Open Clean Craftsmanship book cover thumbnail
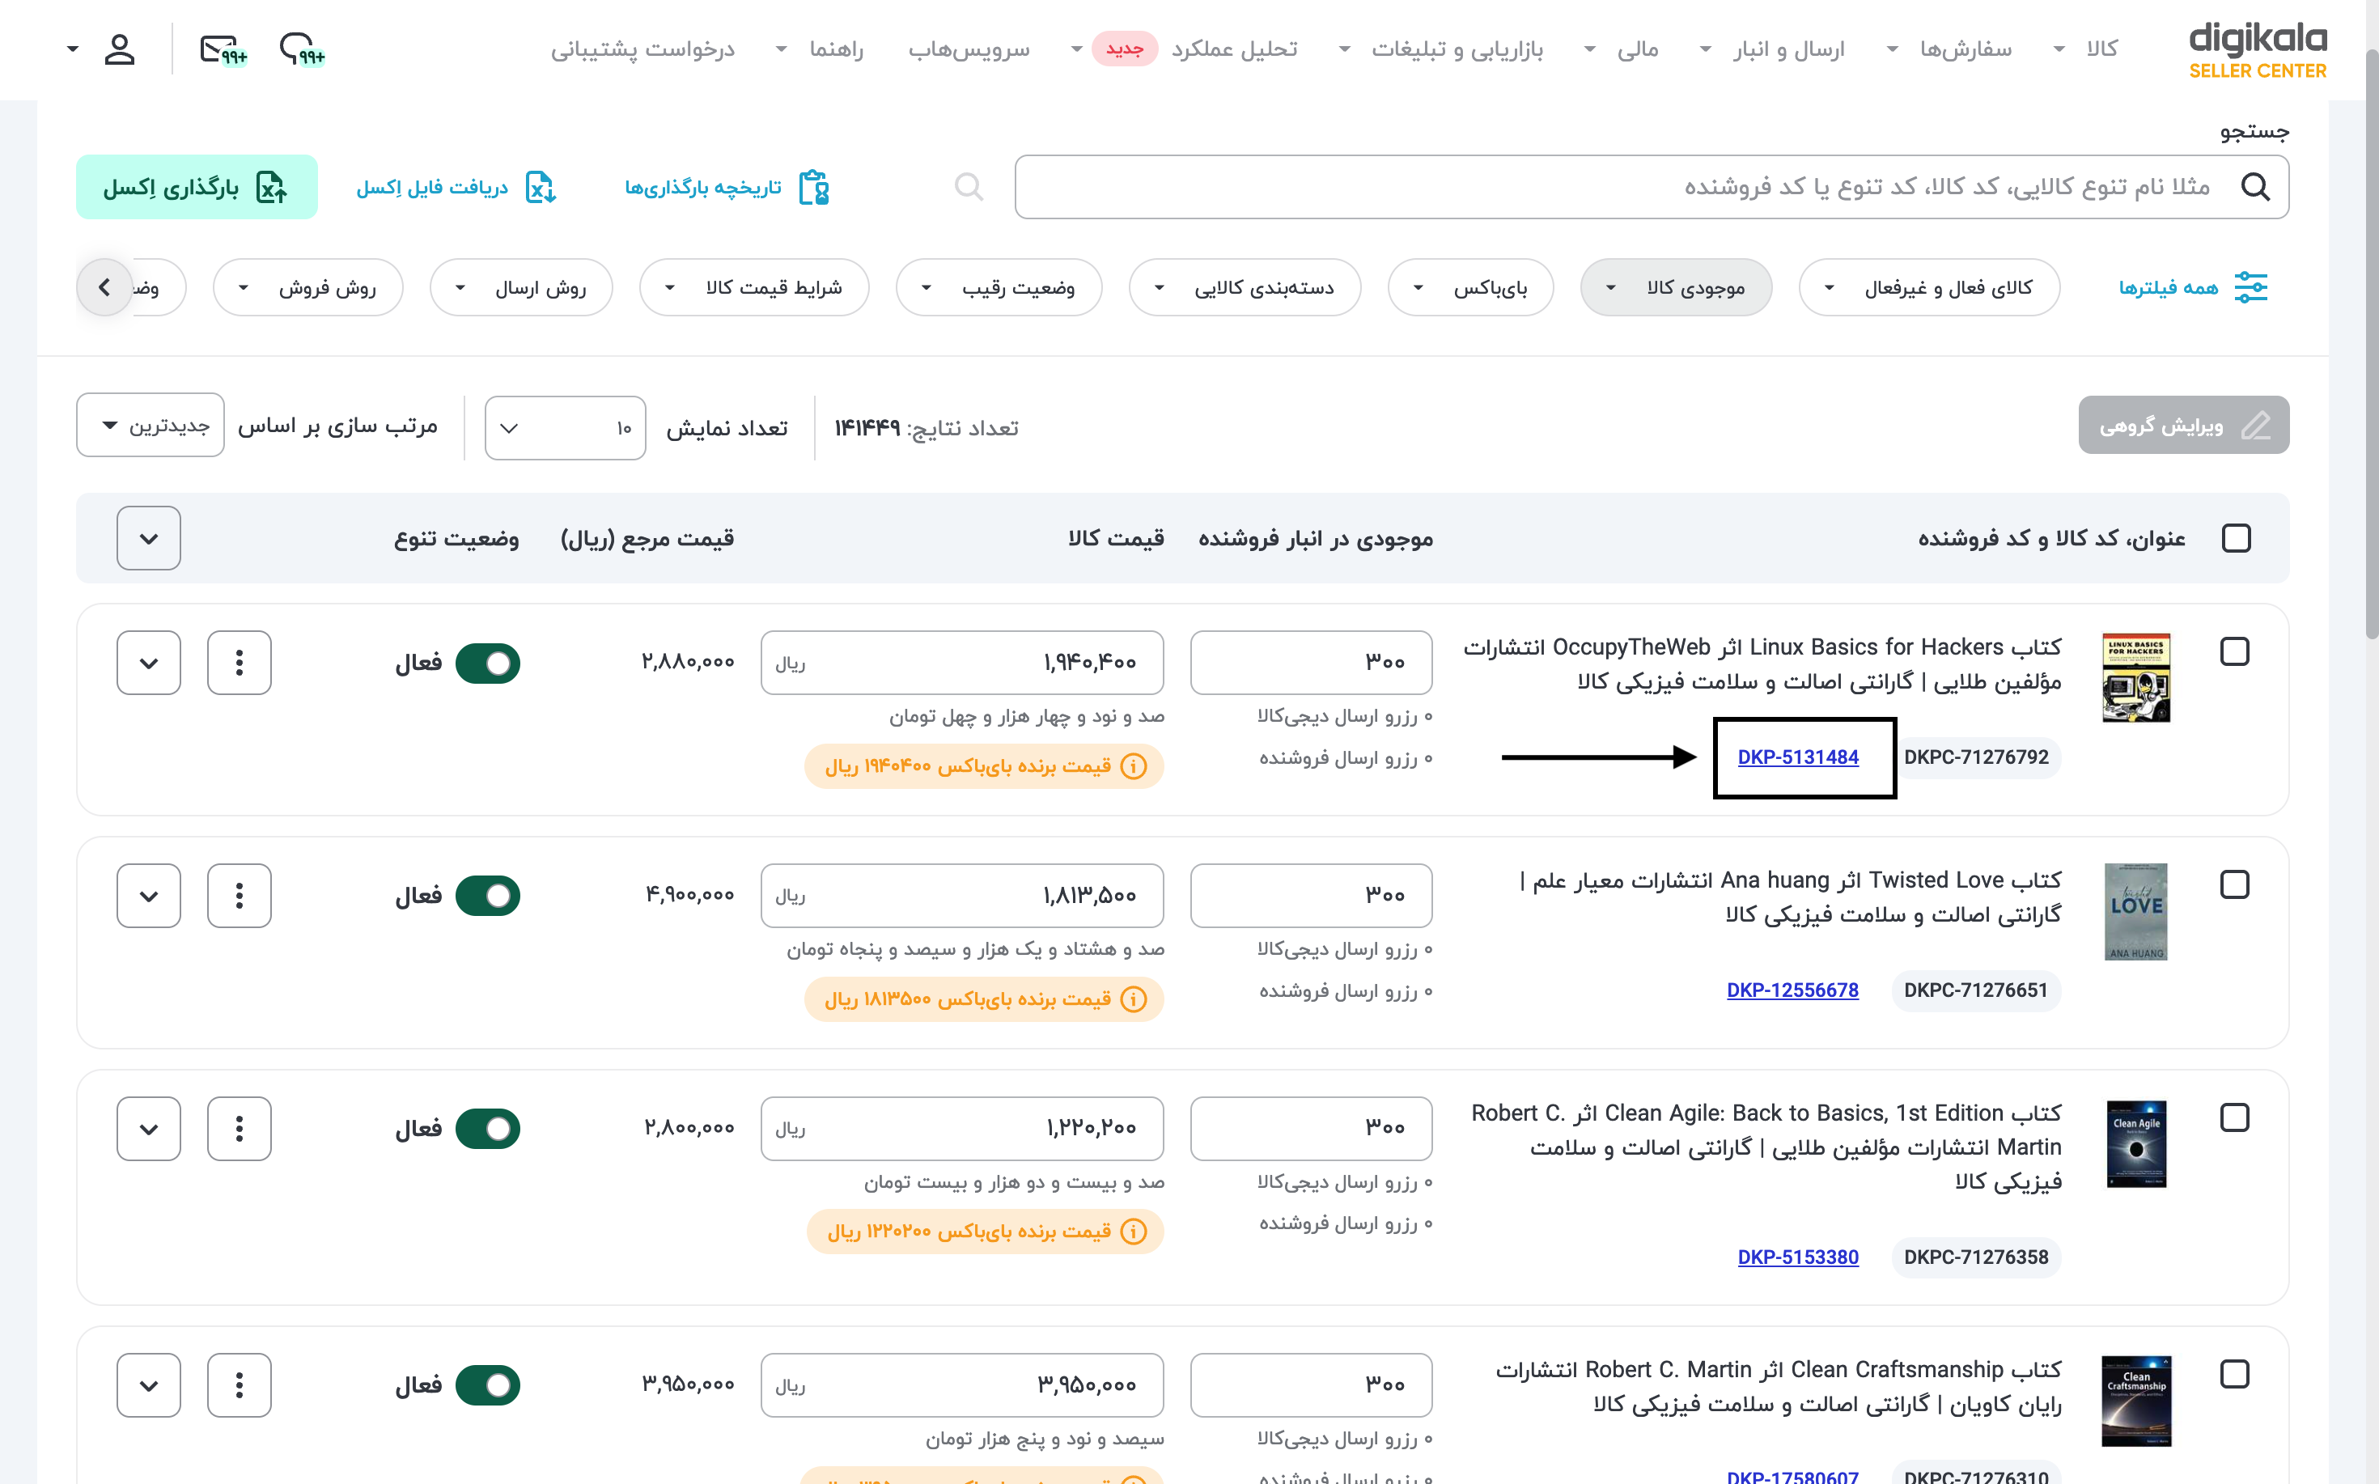Screen dimensions: 2379x1484 click(x=2135, y=1401)
